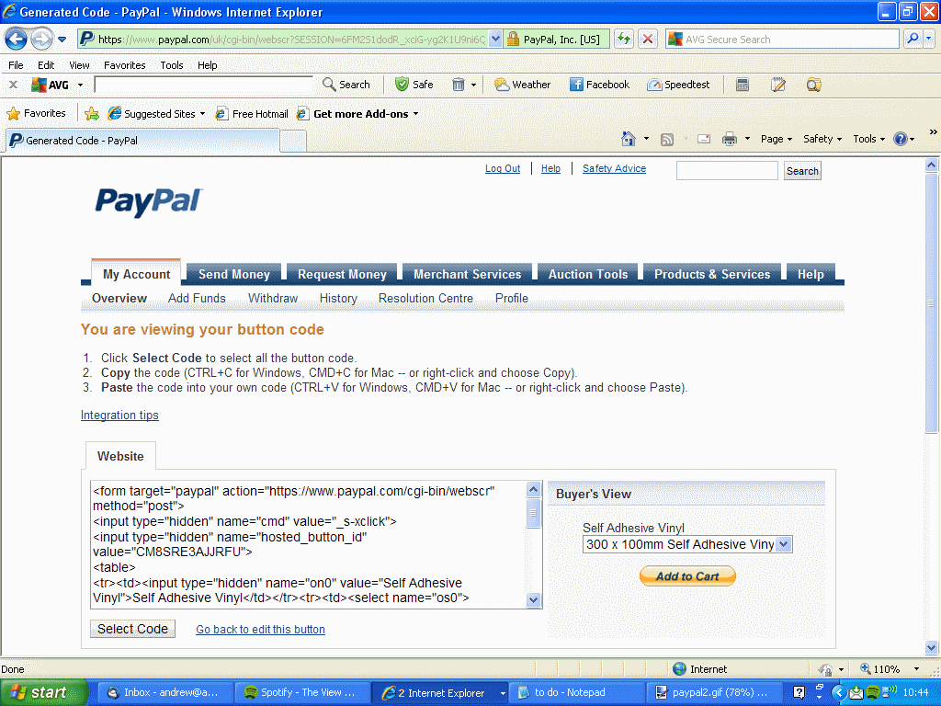Open the Tools menu in menu bar
The height and width of the screenshot is (706, 941).
[172, 65]
